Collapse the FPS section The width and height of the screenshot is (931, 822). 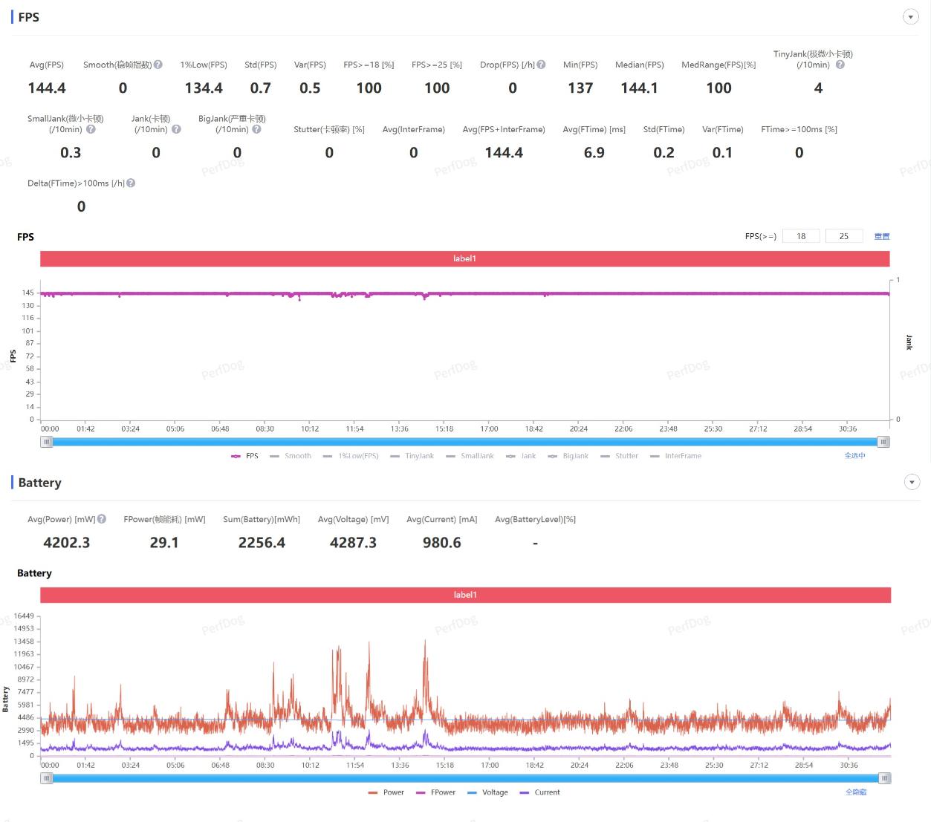click(x=910, y=17)
